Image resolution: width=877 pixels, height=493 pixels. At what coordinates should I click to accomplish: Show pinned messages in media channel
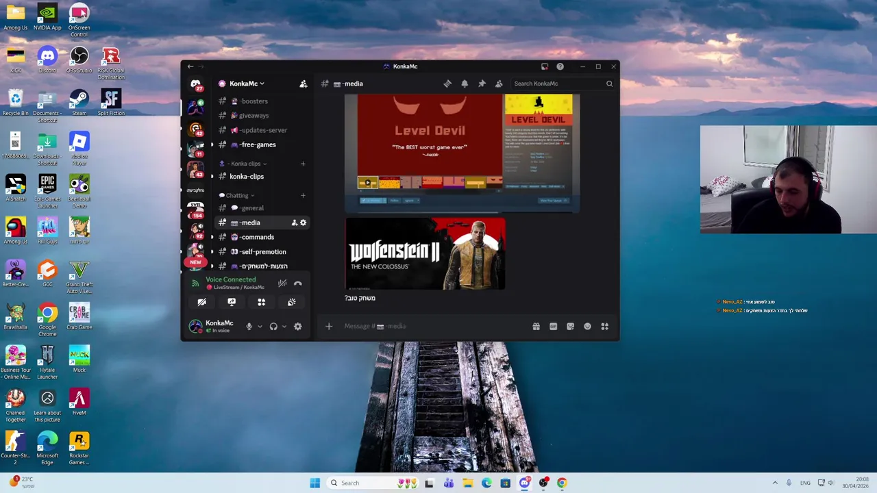pyautogui.click(x=482, y=84)
